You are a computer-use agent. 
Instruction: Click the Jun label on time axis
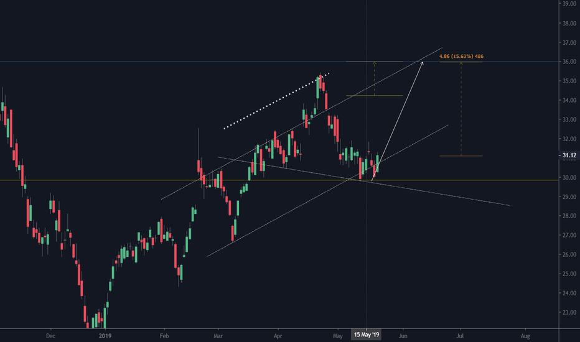click(403, 336)
